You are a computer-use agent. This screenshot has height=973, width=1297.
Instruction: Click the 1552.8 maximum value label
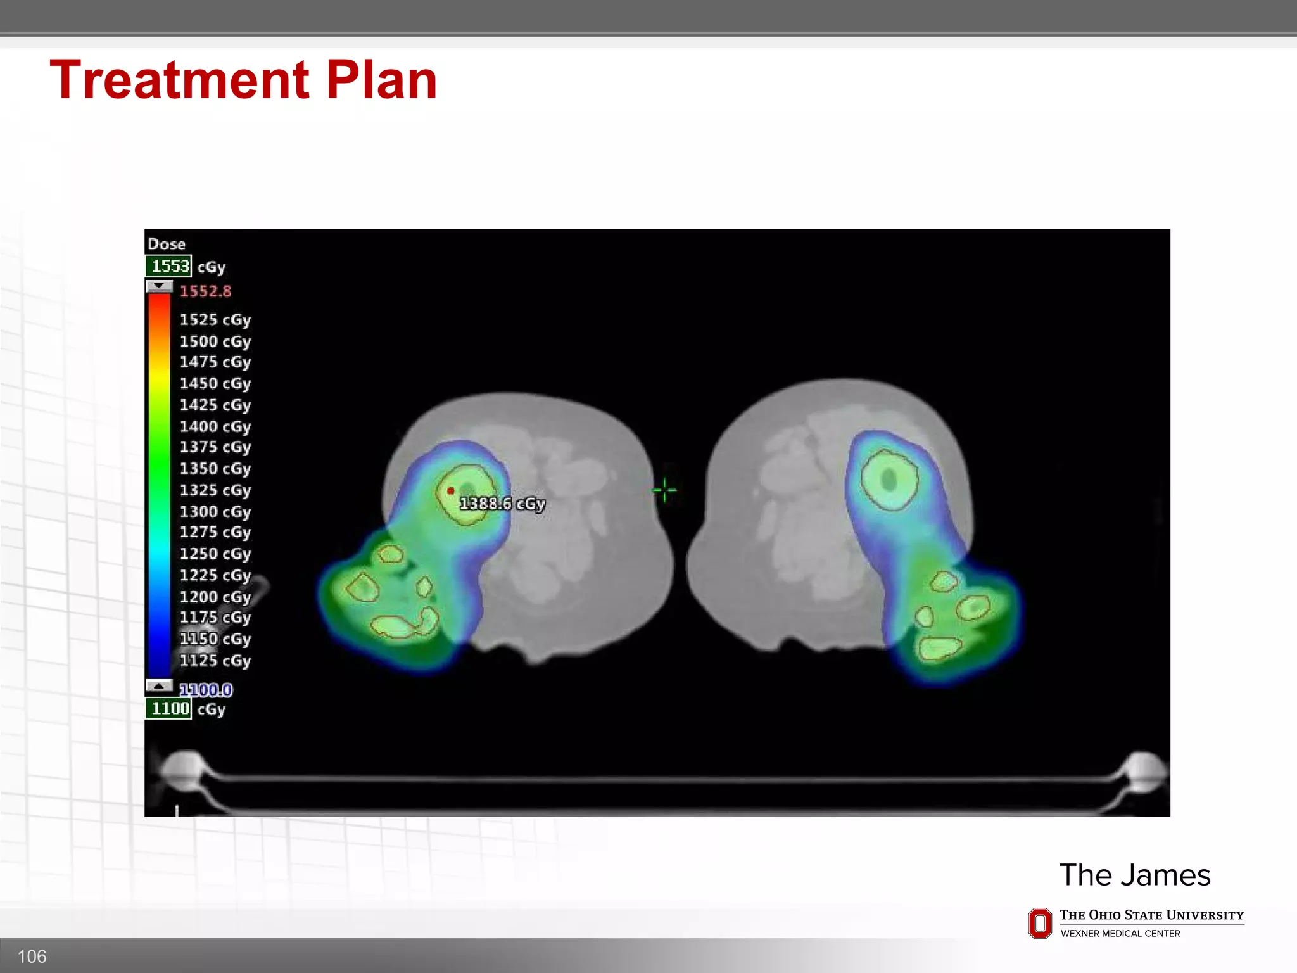(x=205, y=291)
